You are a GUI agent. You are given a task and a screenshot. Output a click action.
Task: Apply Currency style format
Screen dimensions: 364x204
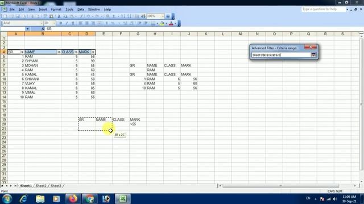coord(107,23)
